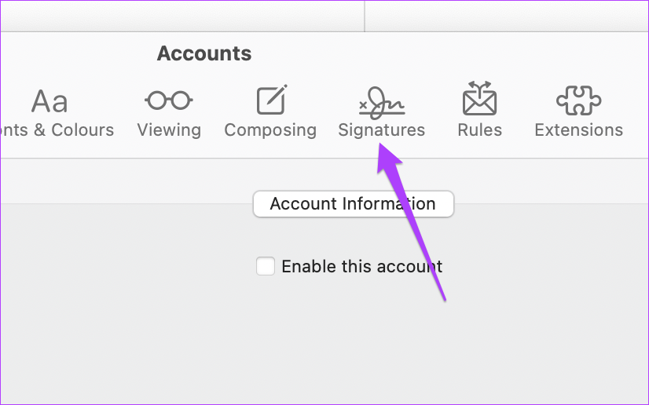This screenshot has height=405, width=649.
Task: Click the 'Rules' text label
Action: tap(480, 130)
